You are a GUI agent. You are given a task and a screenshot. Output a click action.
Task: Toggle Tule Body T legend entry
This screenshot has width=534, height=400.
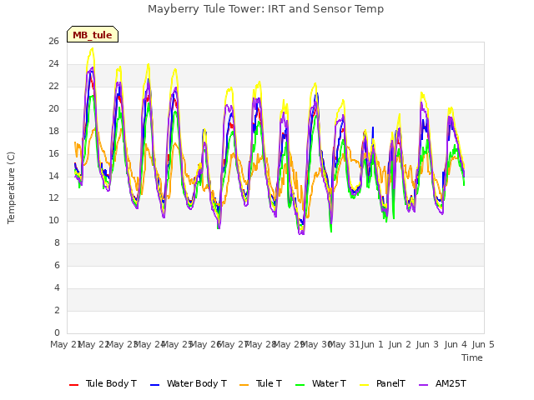[x=103, y=383]
